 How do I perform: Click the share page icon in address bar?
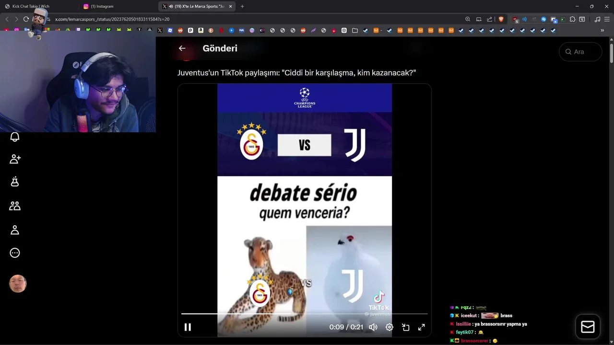tap(489, 19)
